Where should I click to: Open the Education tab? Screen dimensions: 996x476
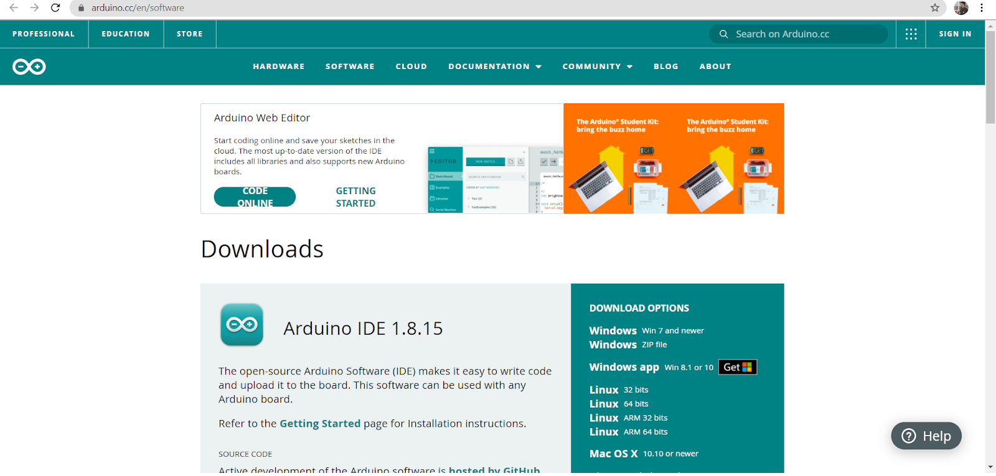(126, 34)
